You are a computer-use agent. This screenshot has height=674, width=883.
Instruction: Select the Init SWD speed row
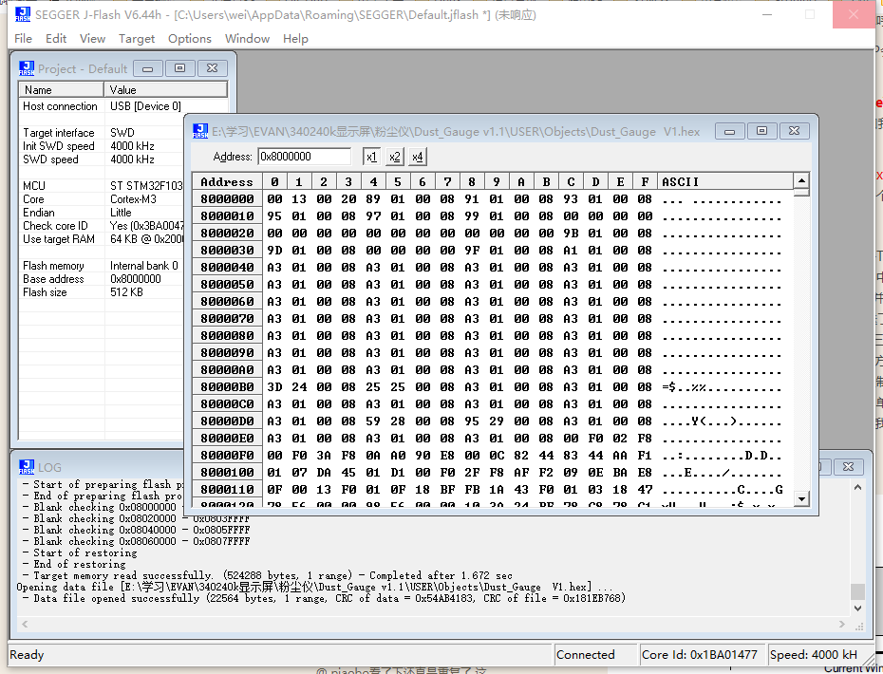click(x=102, y=146)
